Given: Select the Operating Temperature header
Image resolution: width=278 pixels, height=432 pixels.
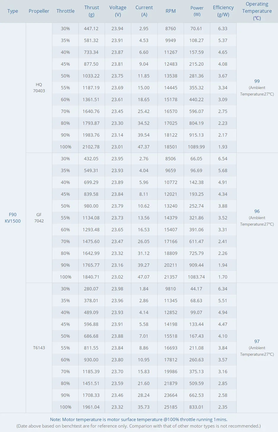Looking at the screenshot, I should coord(257,11).
